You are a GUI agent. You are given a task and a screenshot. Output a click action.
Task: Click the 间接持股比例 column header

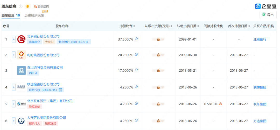213,26
